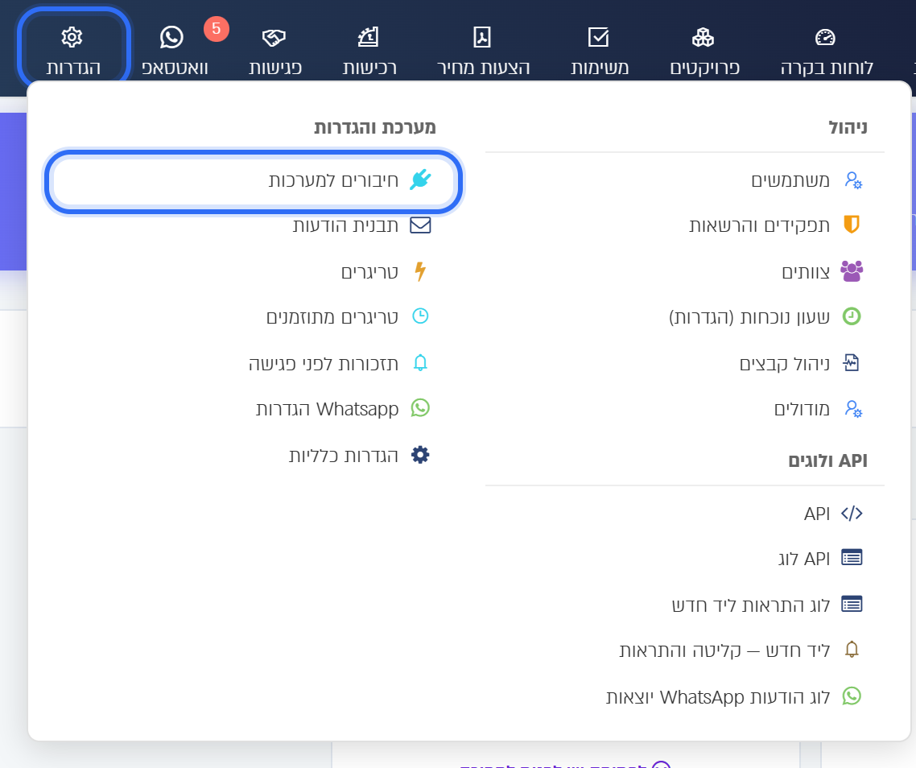This screenshot has height=768, width=916.
Task: Click the list icon beside לוג התראות ליד חדש
Action: 852,604
